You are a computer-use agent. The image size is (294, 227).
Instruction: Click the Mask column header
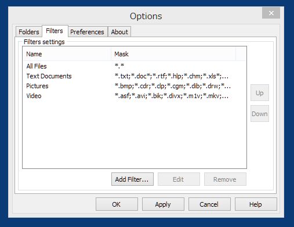pos(173,54)
